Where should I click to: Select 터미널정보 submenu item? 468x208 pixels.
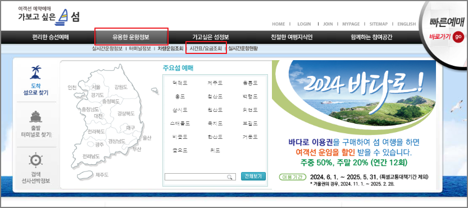point(140,48)
